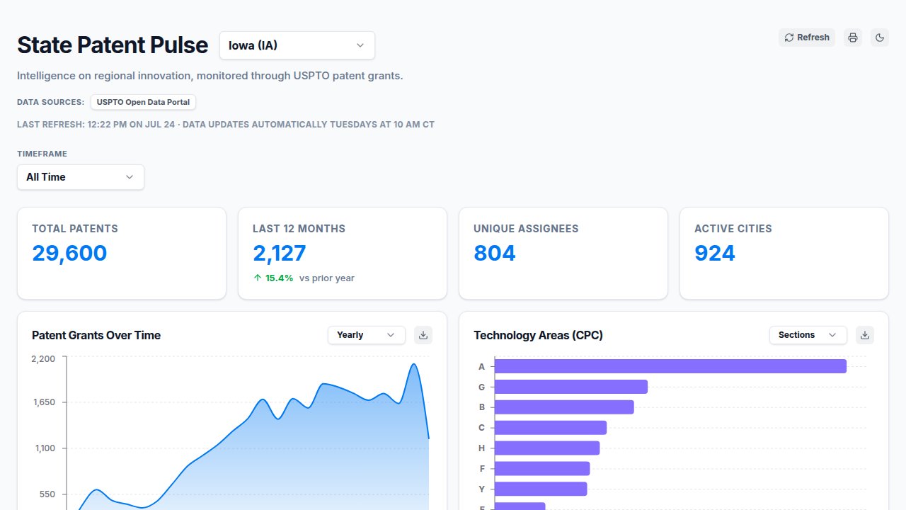Click the 1,650 y-axis label
The width and height of the screenshot is (906, 510).
point(43,402)
